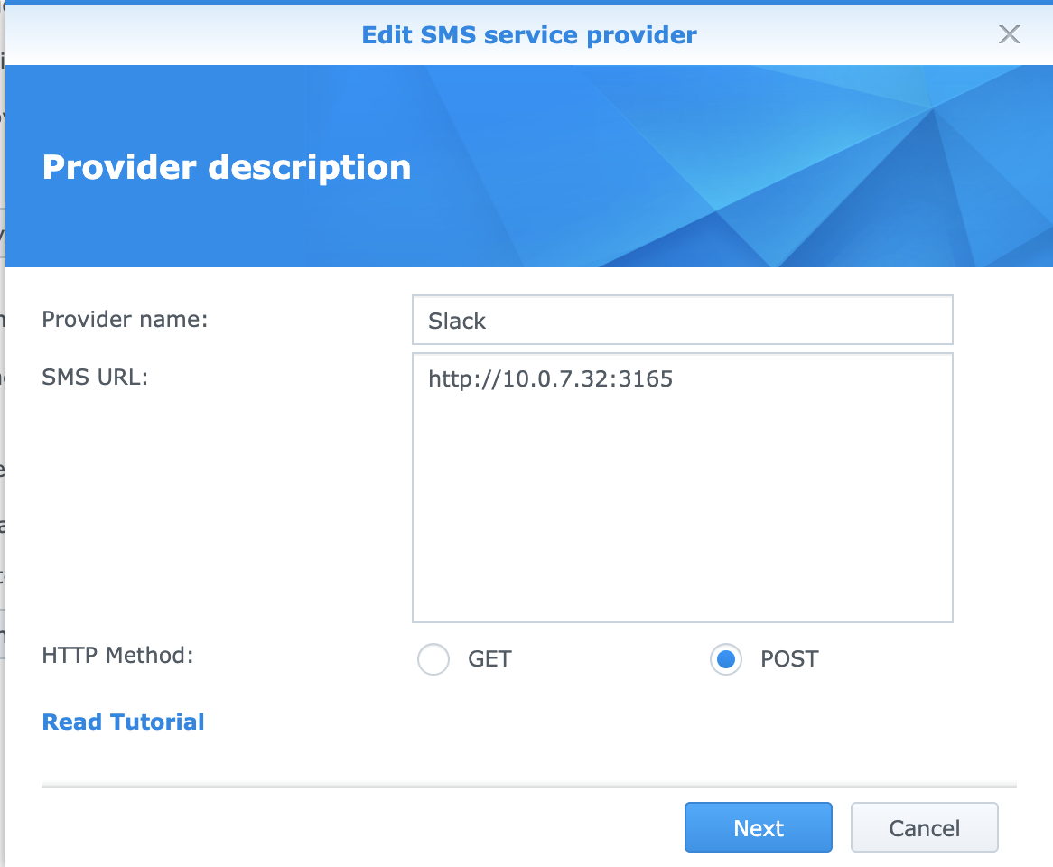Select the POST HTTP method radio button
Image resolution: width=1053 pixels, height=867 pixels.
coord(726,659)
